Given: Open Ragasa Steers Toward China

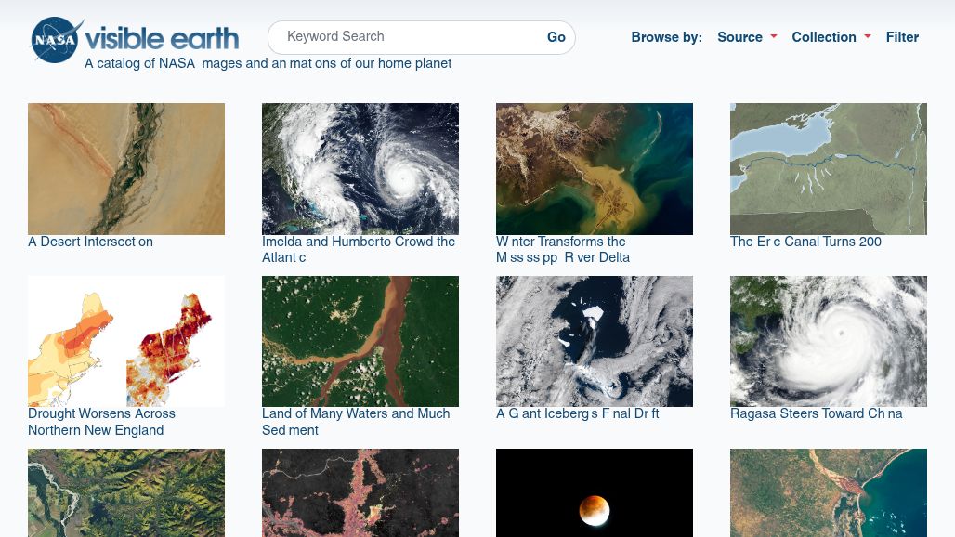Looking at the screenshot, I should tap(816, 414).
